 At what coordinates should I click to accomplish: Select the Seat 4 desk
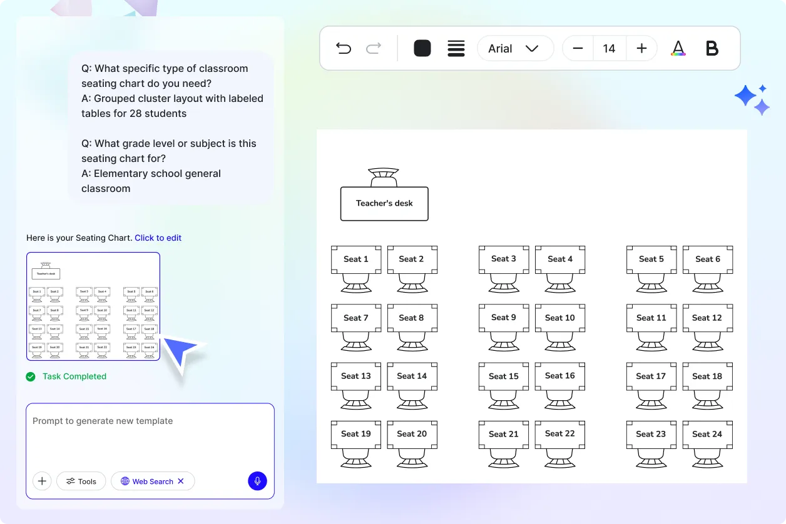click(x=560, y=259)
